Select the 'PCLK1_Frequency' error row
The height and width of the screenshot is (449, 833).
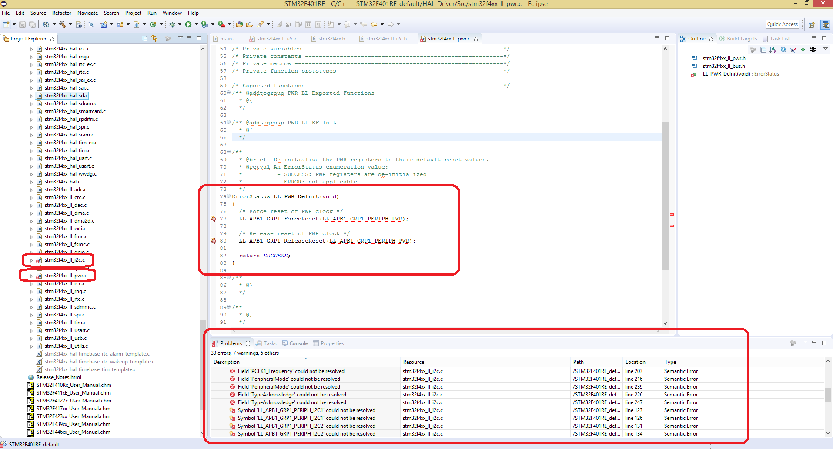coord(291,371)
